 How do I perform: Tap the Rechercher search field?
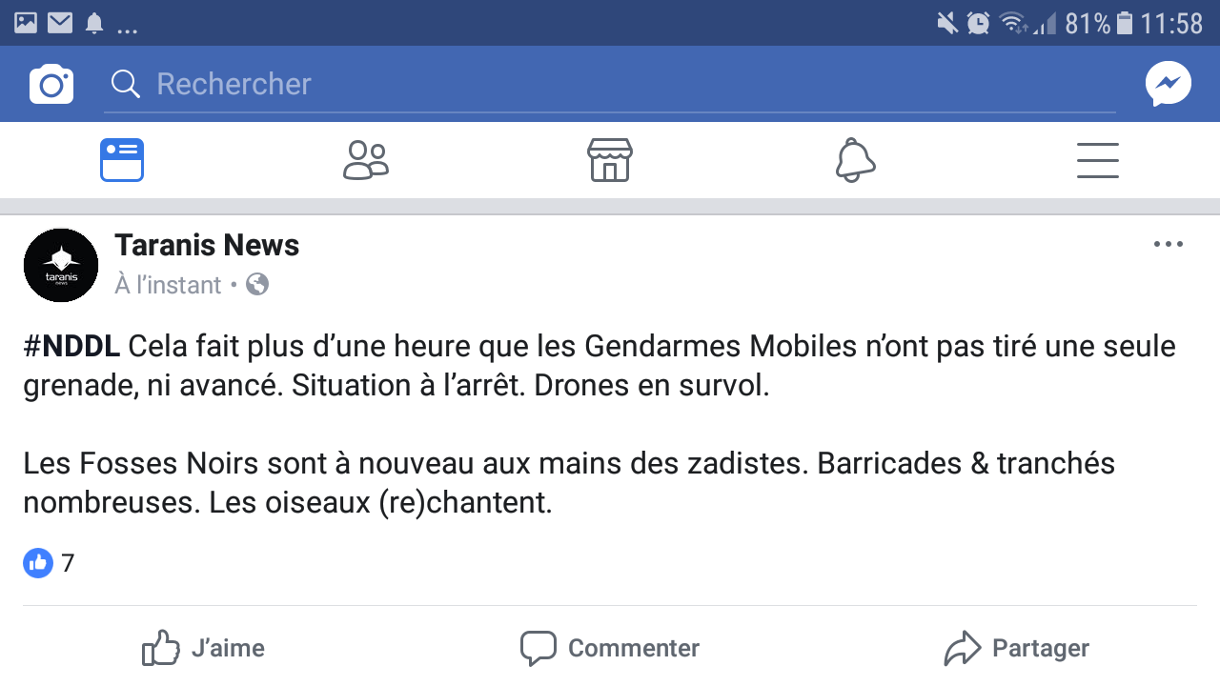(x=610, y=85)
